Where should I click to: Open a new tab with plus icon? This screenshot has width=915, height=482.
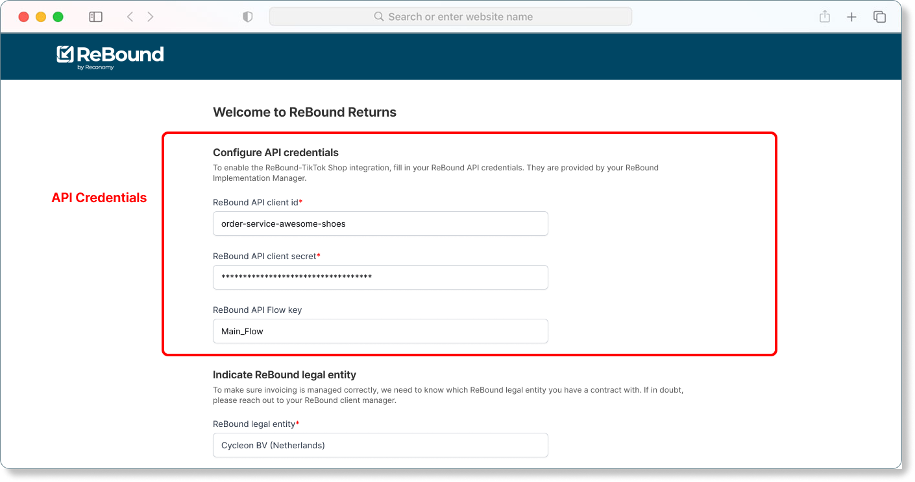(852, 17)
